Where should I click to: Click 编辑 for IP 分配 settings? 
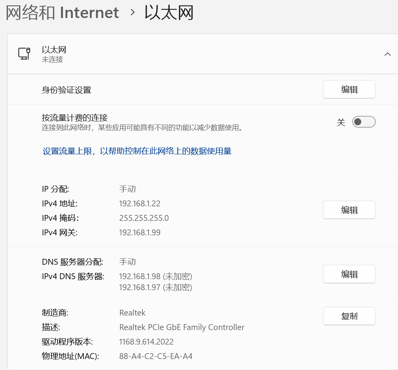coord(349,210)
